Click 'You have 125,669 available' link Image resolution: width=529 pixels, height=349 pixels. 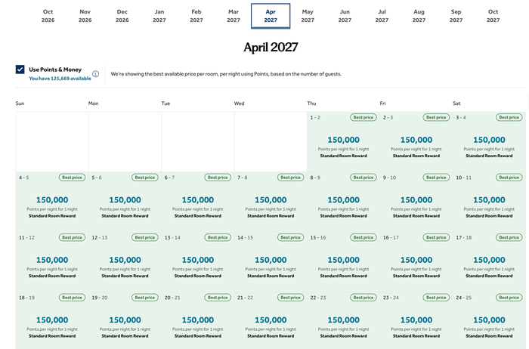(60, 79)
